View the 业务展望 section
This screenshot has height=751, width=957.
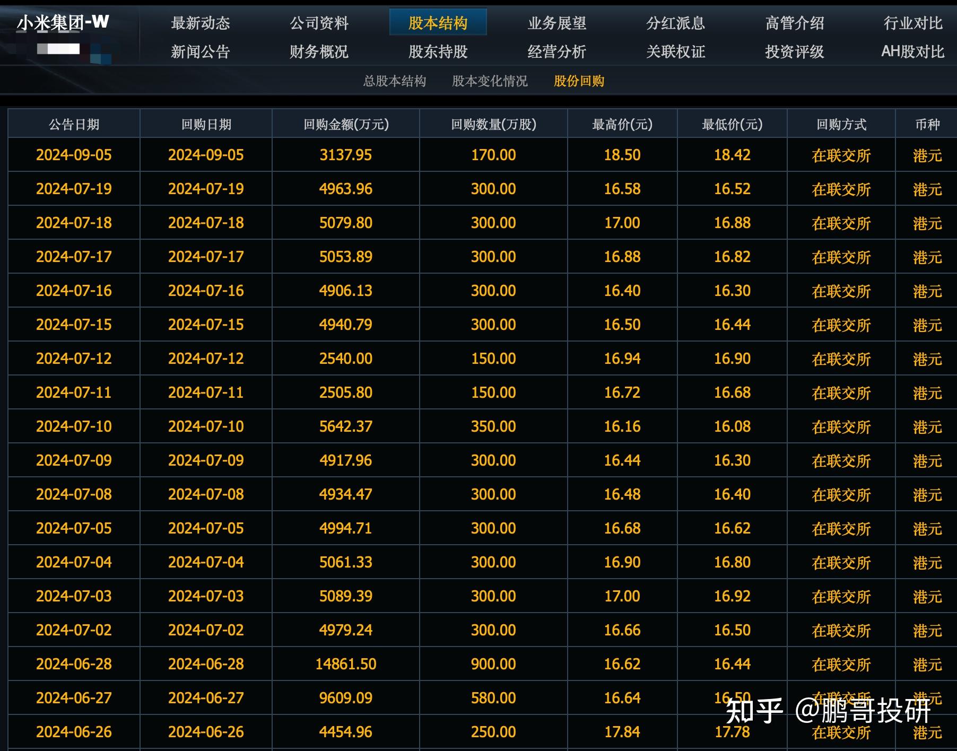pyautogui.click(x=556, y=23)
